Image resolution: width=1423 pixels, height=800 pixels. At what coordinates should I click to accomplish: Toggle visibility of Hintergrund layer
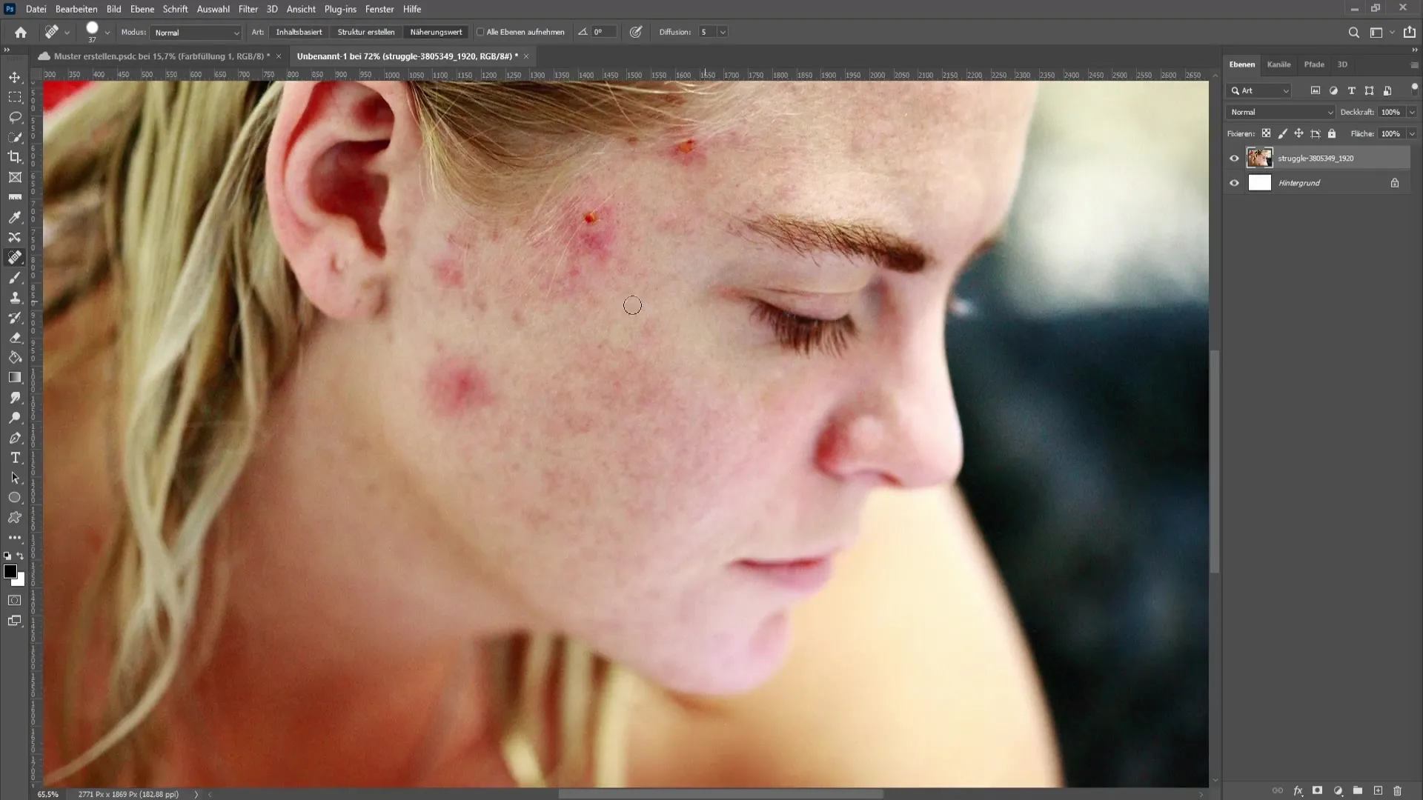tap(1234, 183)
